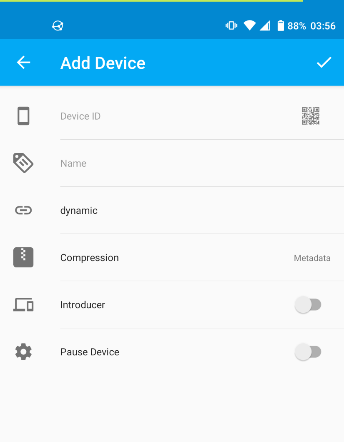Tap the phone icon beside Device ID
Viewport: 344px width, 442px height.
pyautogui.click(x=23, y=116)
